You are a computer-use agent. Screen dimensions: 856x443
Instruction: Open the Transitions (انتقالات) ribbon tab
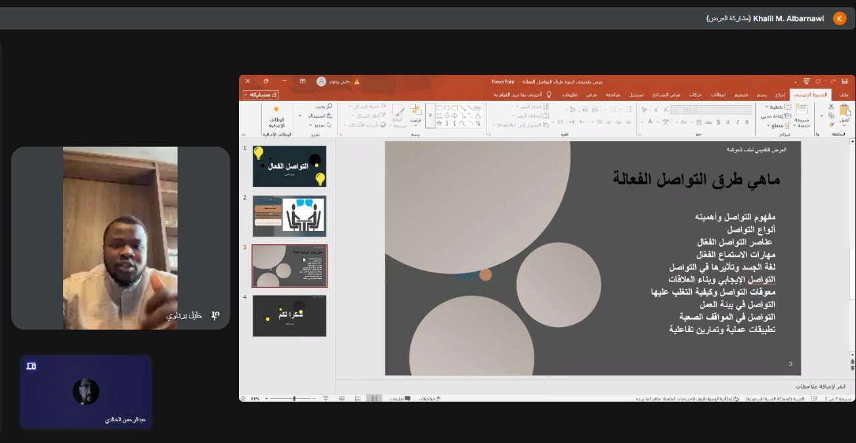tap(718, 95)
